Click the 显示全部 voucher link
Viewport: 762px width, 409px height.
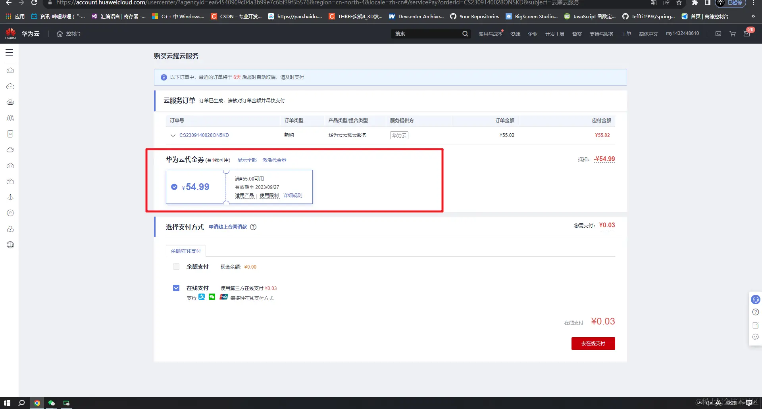pyautogui.click(x=247, y=160)
